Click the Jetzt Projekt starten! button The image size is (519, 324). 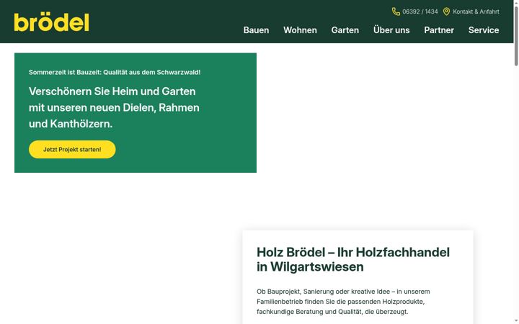[x=72, y=150]
